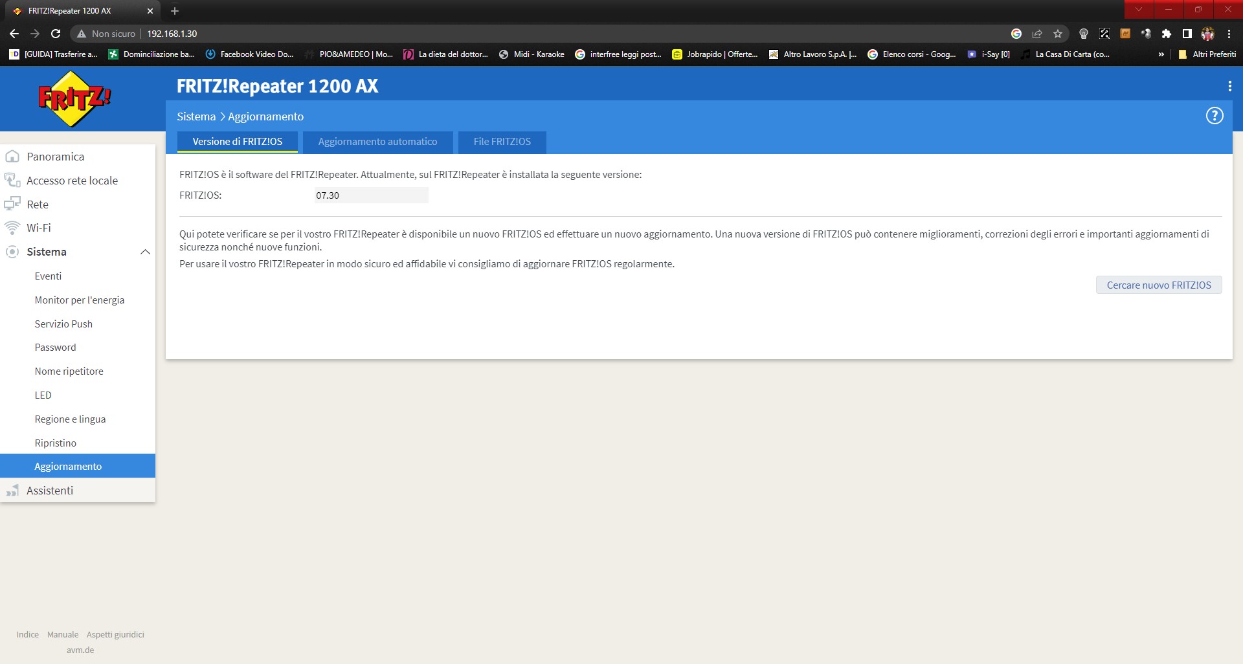Open Accesso rete locale menu item

(x=72, y=181)
